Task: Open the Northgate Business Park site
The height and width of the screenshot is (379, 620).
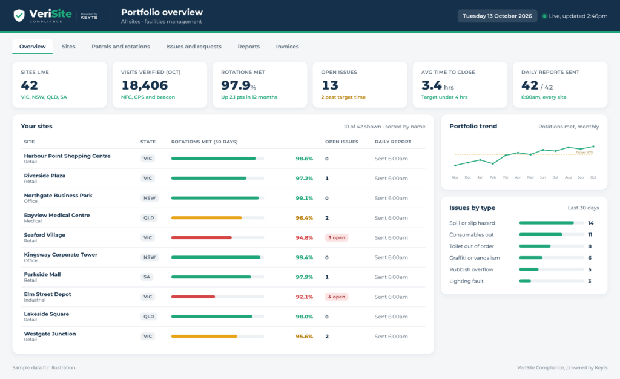Action: (x=223, y=198)
